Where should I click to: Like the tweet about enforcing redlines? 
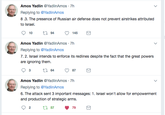pyautogui.click(x=67, y=70)
